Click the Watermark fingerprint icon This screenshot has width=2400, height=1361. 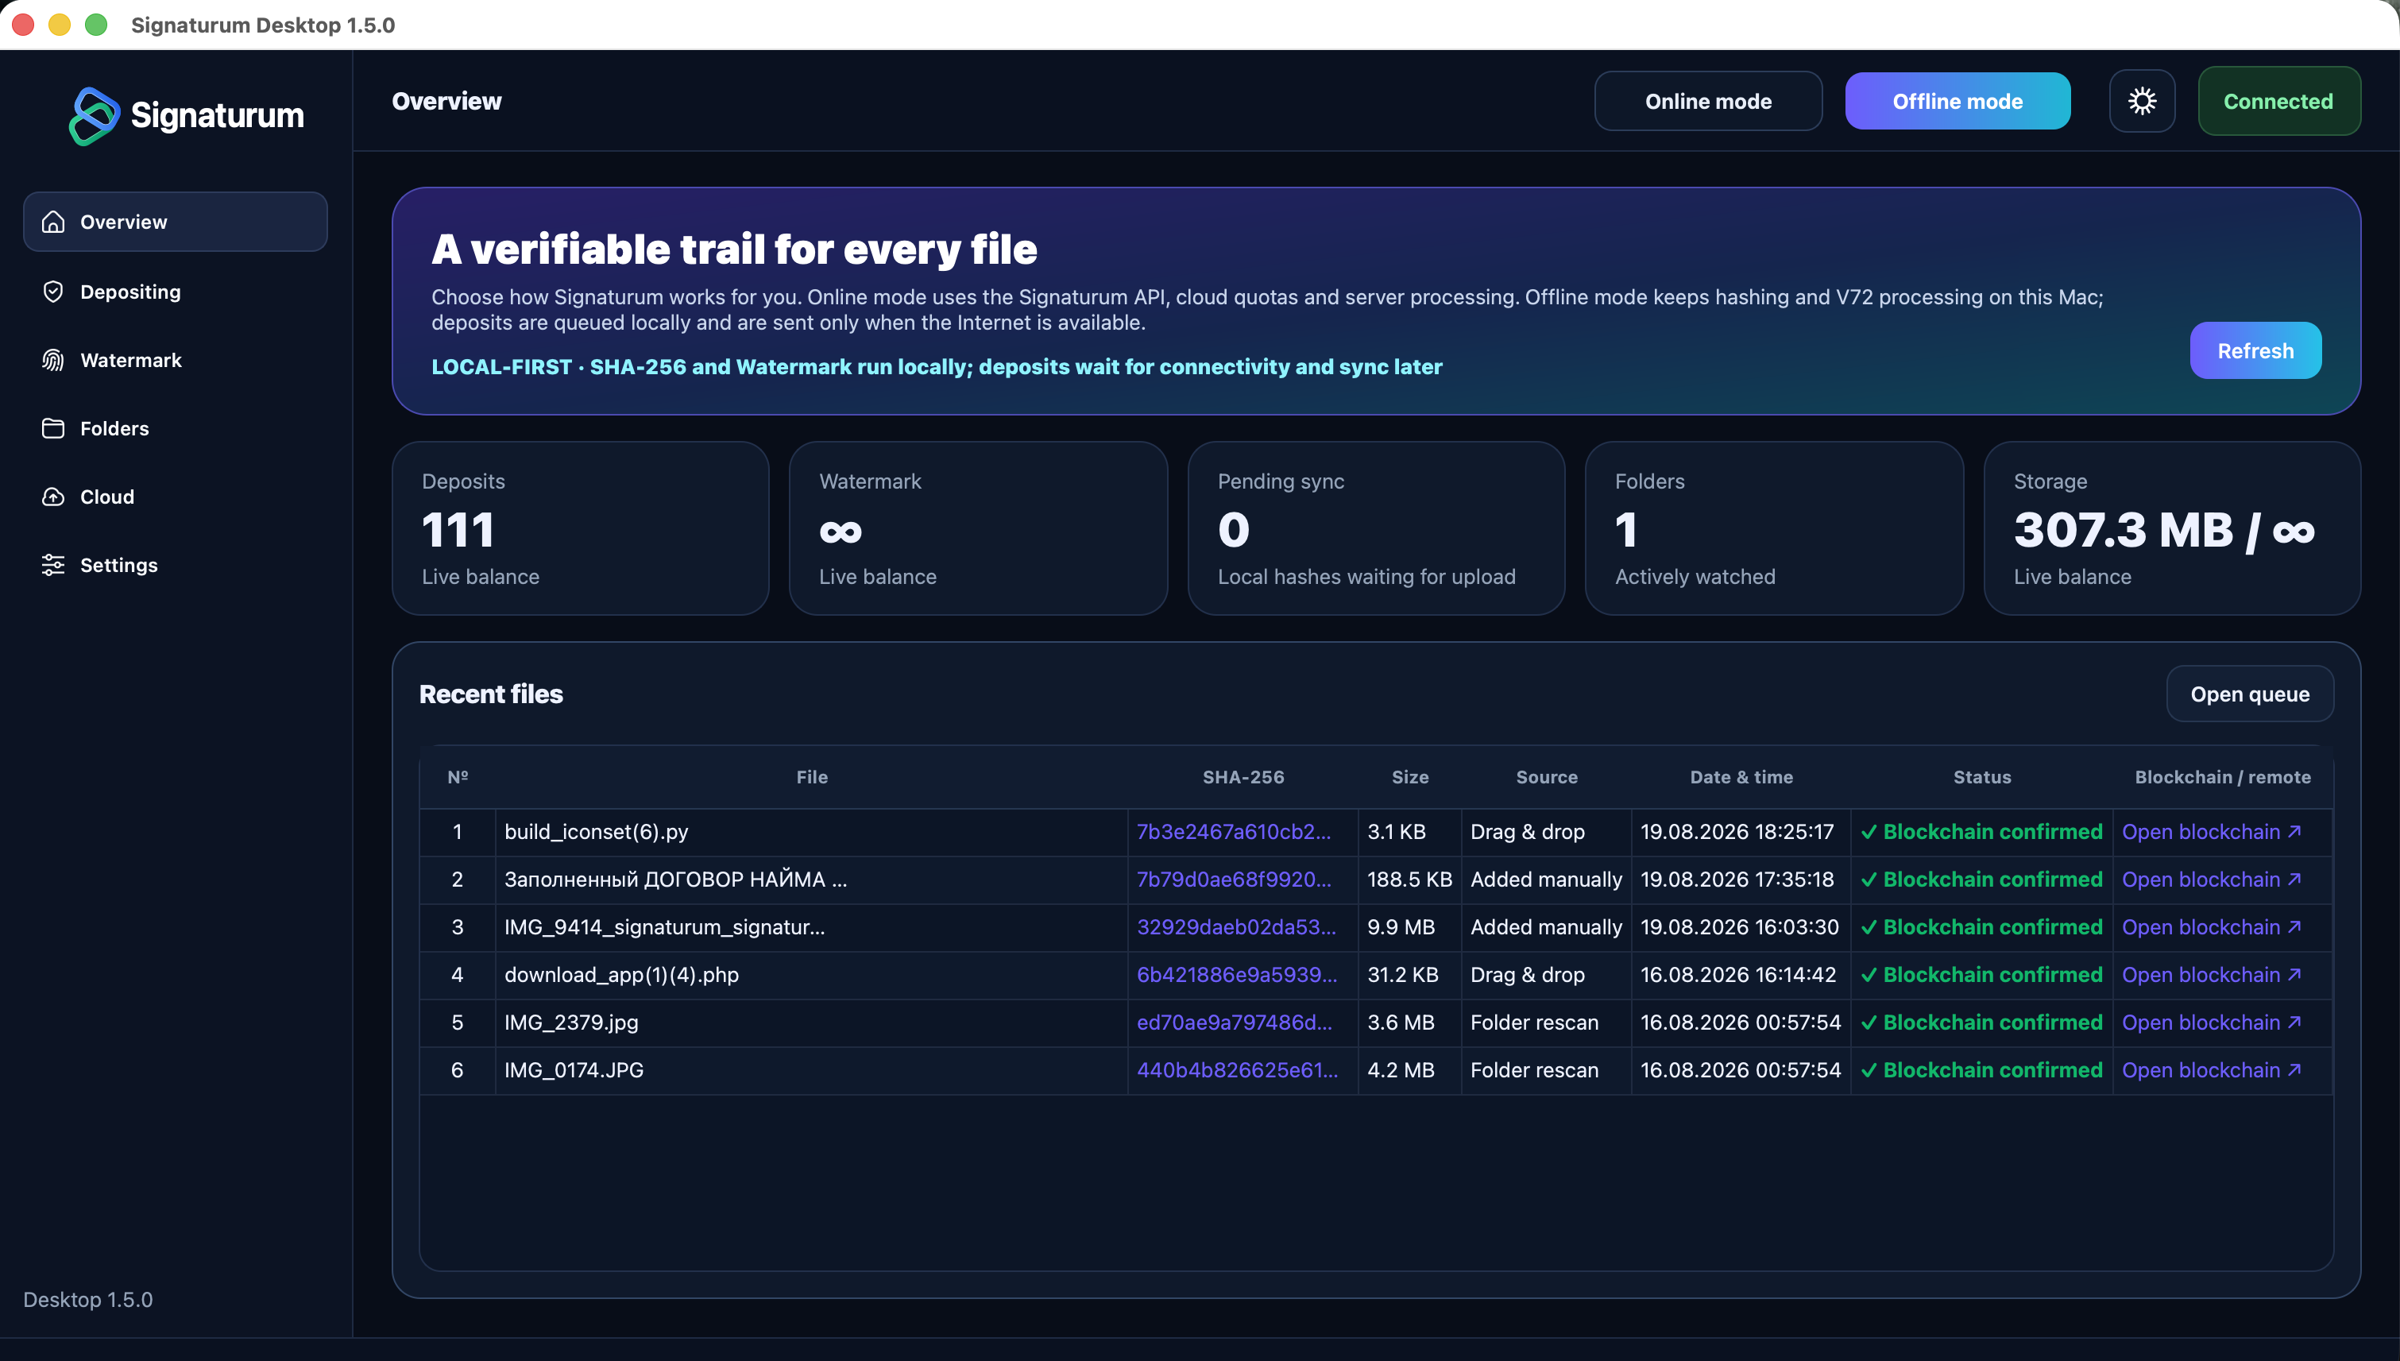[53, 360]
